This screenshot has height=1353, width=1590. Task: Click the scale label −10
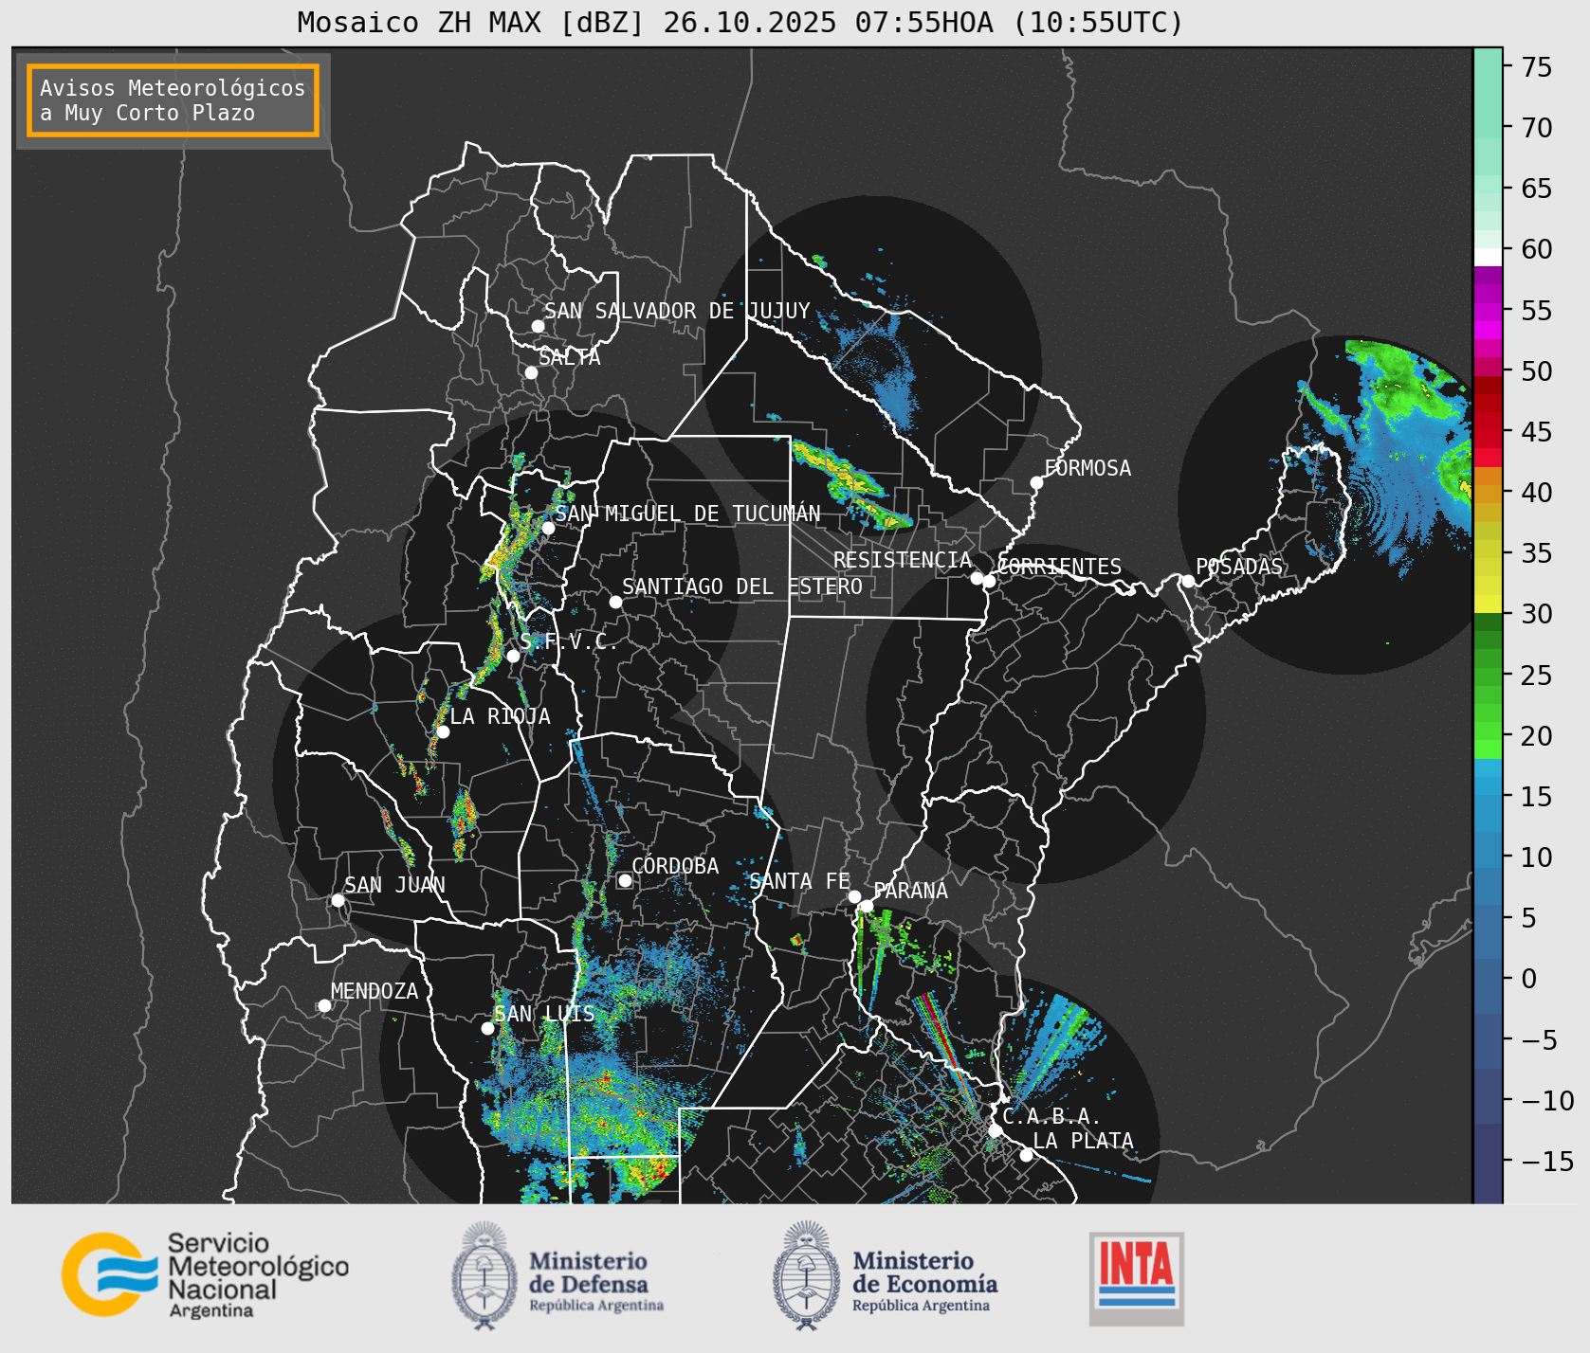[x=1548, y=1101]
